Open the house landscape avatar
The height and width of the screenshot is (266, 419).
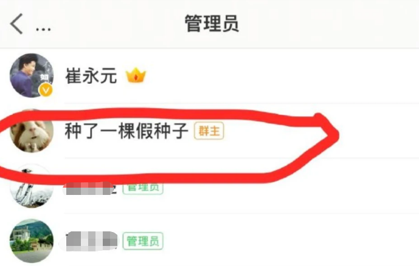(x=32, y=241)
